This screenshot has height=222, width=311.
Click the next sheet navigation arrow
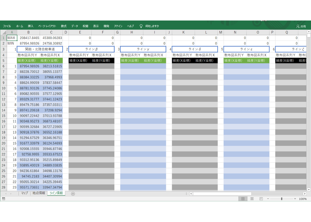tap(11, 194)
